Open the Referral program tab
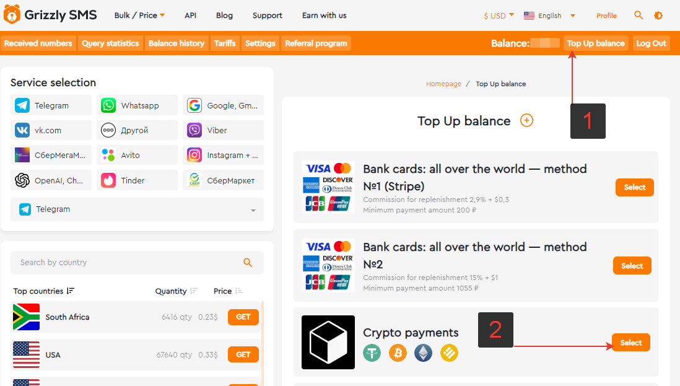Screen dimensions: 680x386 coord(316,43)
